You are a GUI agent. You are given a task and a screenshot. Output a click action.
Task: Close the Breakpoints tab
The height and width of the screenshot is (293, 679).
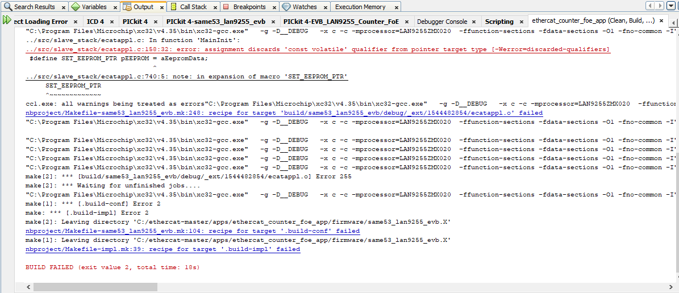tap(274, 7)
